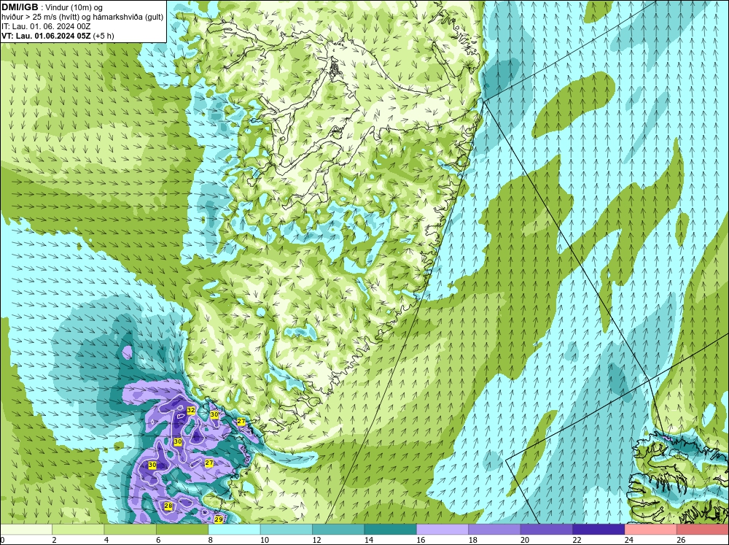
Task: Click the colorbar tick label 16
Action: pyautogui.click(x=421, y=540)
